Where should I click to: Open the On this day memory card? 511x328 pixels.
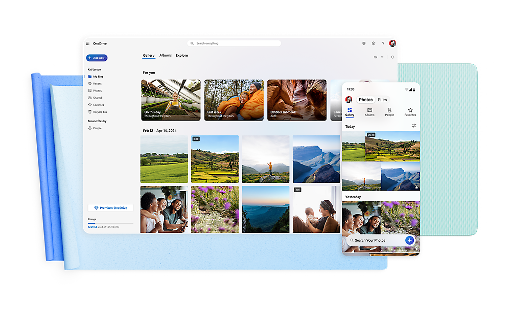171,100
